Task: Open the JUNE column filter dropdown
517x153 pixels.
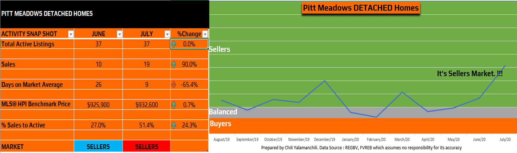Action: 119,34
